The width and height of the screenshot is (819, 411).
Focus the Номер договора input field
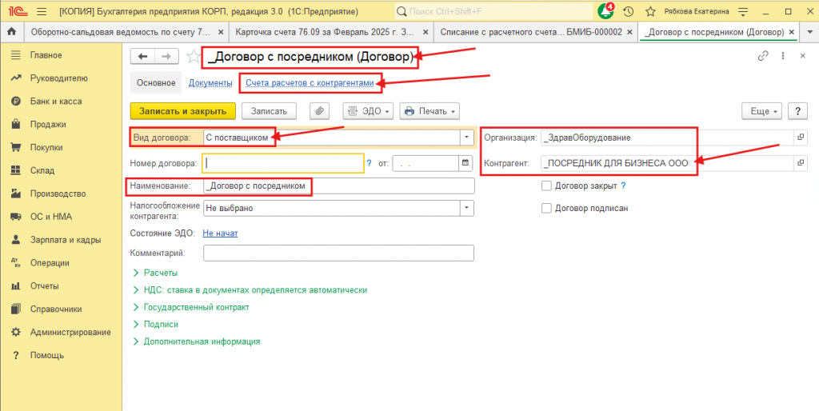tap(283, 163)
